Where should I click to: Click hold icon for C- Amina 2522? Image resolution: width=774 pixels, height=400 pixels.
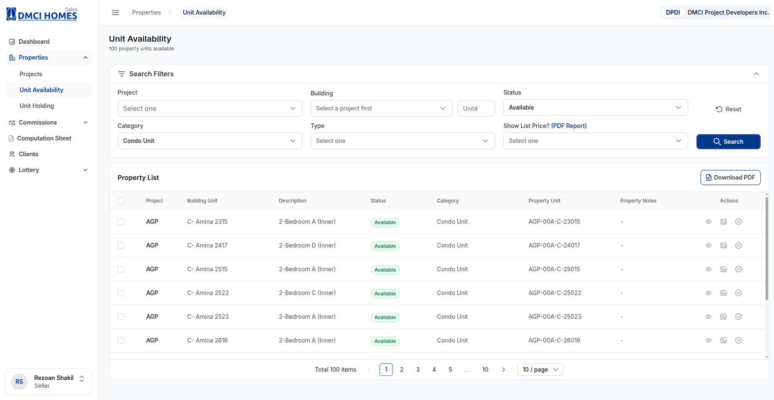tap(739, 293)
